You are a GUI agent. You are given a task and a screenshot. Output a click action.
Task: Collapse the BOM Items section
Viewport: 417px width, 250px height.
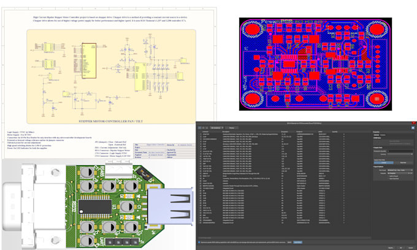tap(377, 138)
